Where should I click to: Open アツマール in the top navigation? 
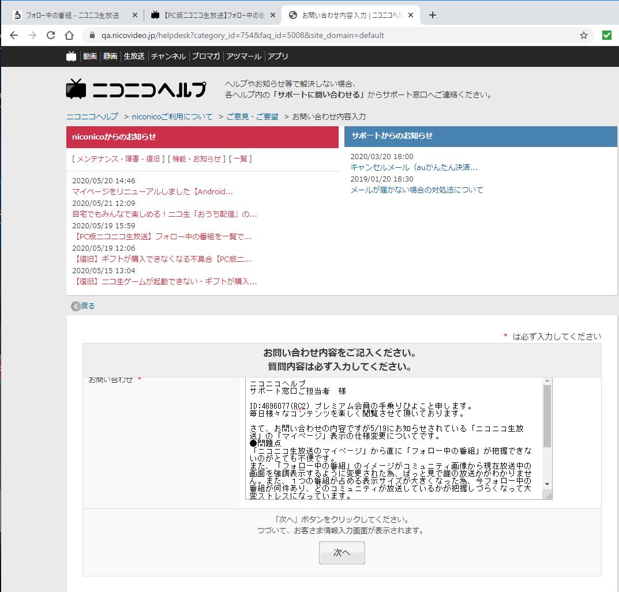[x=243, y=56]
